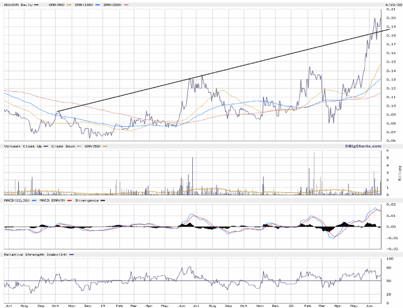This screenshot has width=403, height=308.
Task: Click the Close Down volume legend marker
Action: [x=78, y=146]
